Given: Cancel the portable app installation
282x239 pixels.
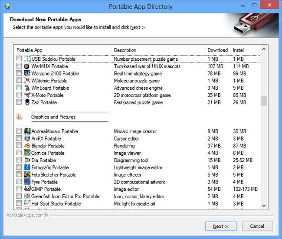Looking at the screenshot, I should (x=257, y=226).
